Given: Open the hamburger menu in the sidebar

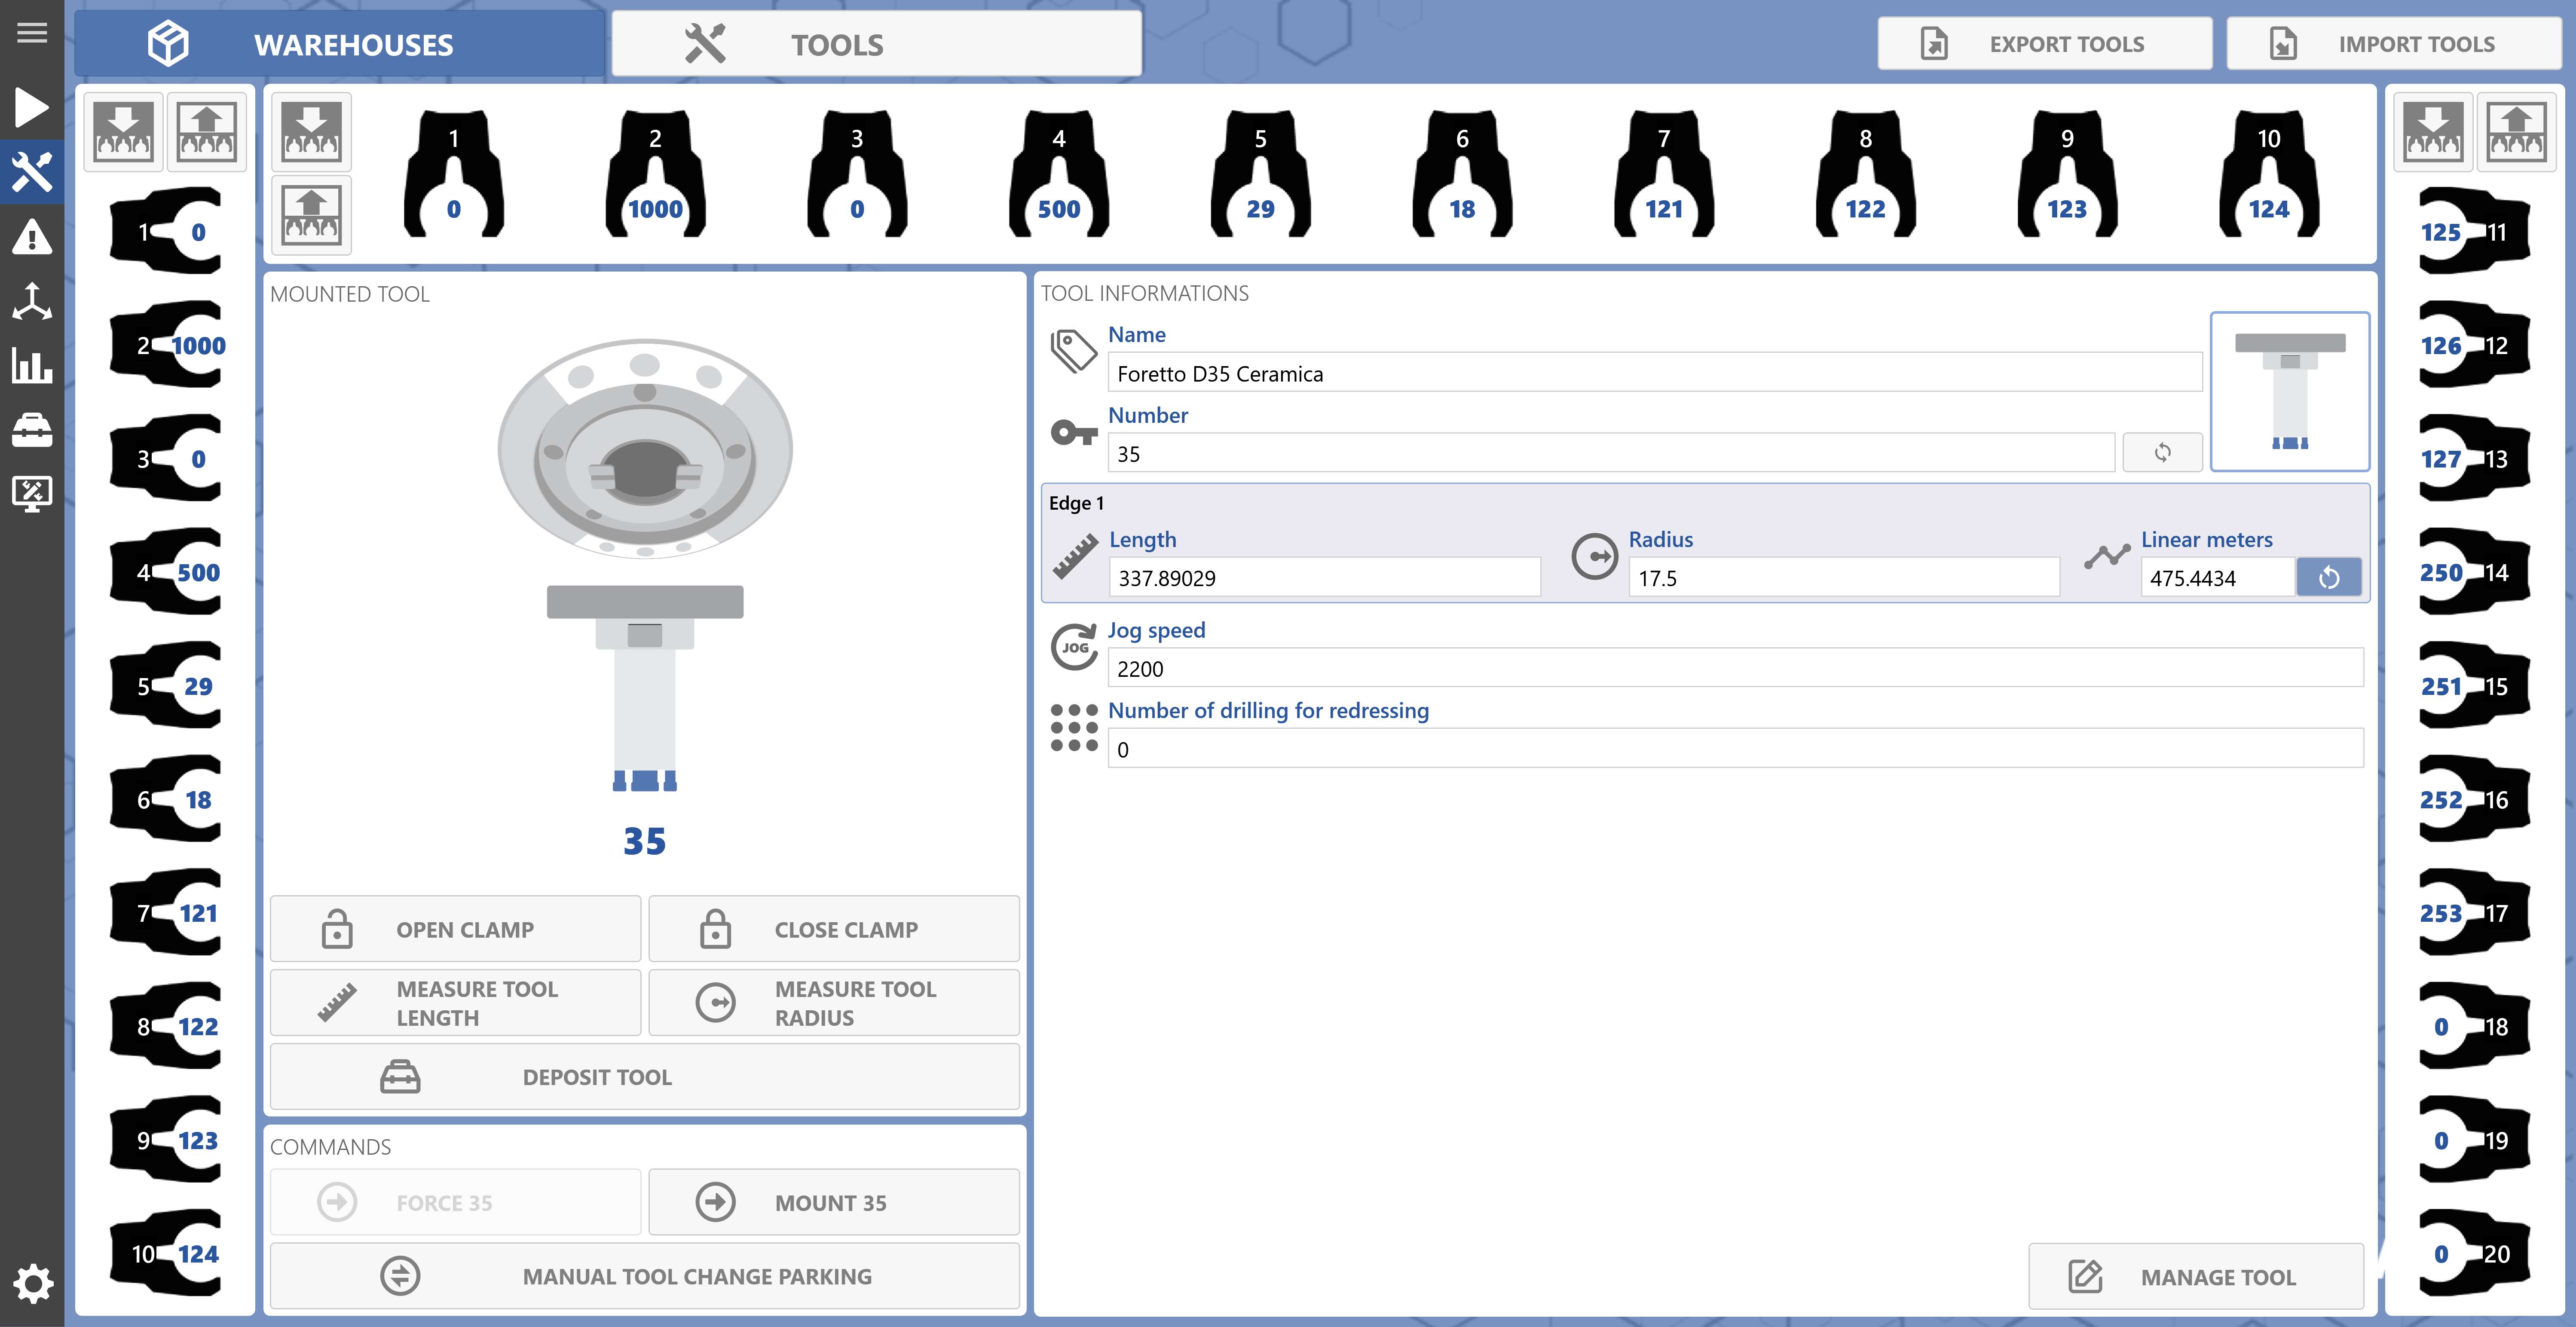Looking at the screenshot, I should pos(32,33).
